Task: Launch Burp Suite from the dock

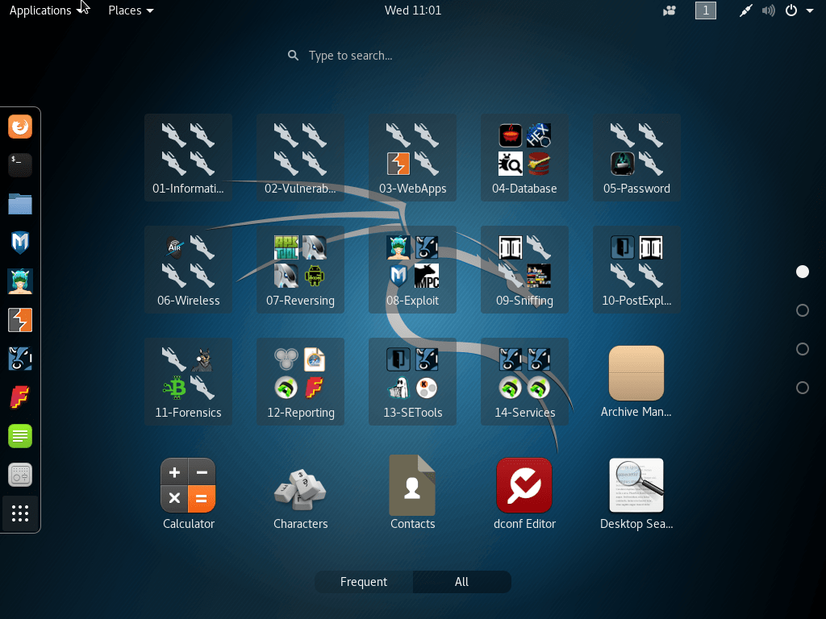Action: 20,320
